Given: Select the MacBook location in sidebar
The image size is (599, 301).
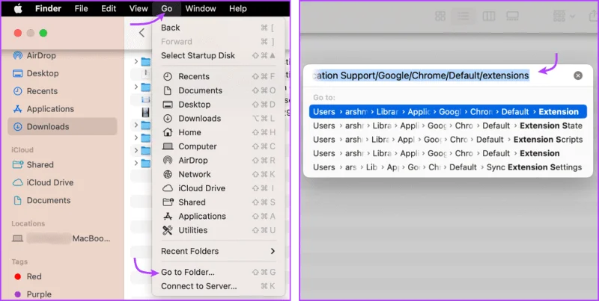Looking at the screenshot, I should [61, 239].
